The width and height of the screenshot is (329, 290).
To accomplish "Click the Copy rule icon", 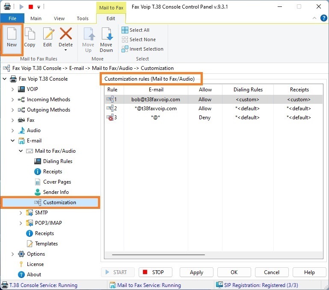I will [x=30, y=33].
